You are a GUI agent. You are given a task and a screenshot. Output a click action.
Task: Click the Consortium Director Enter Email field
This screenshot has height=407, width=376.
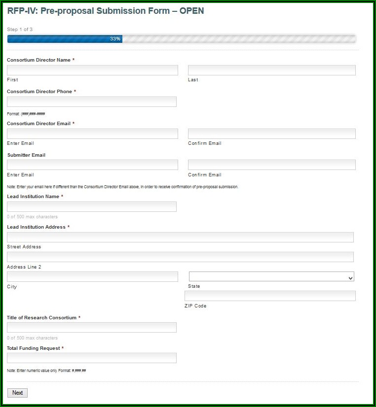[92, 134]
